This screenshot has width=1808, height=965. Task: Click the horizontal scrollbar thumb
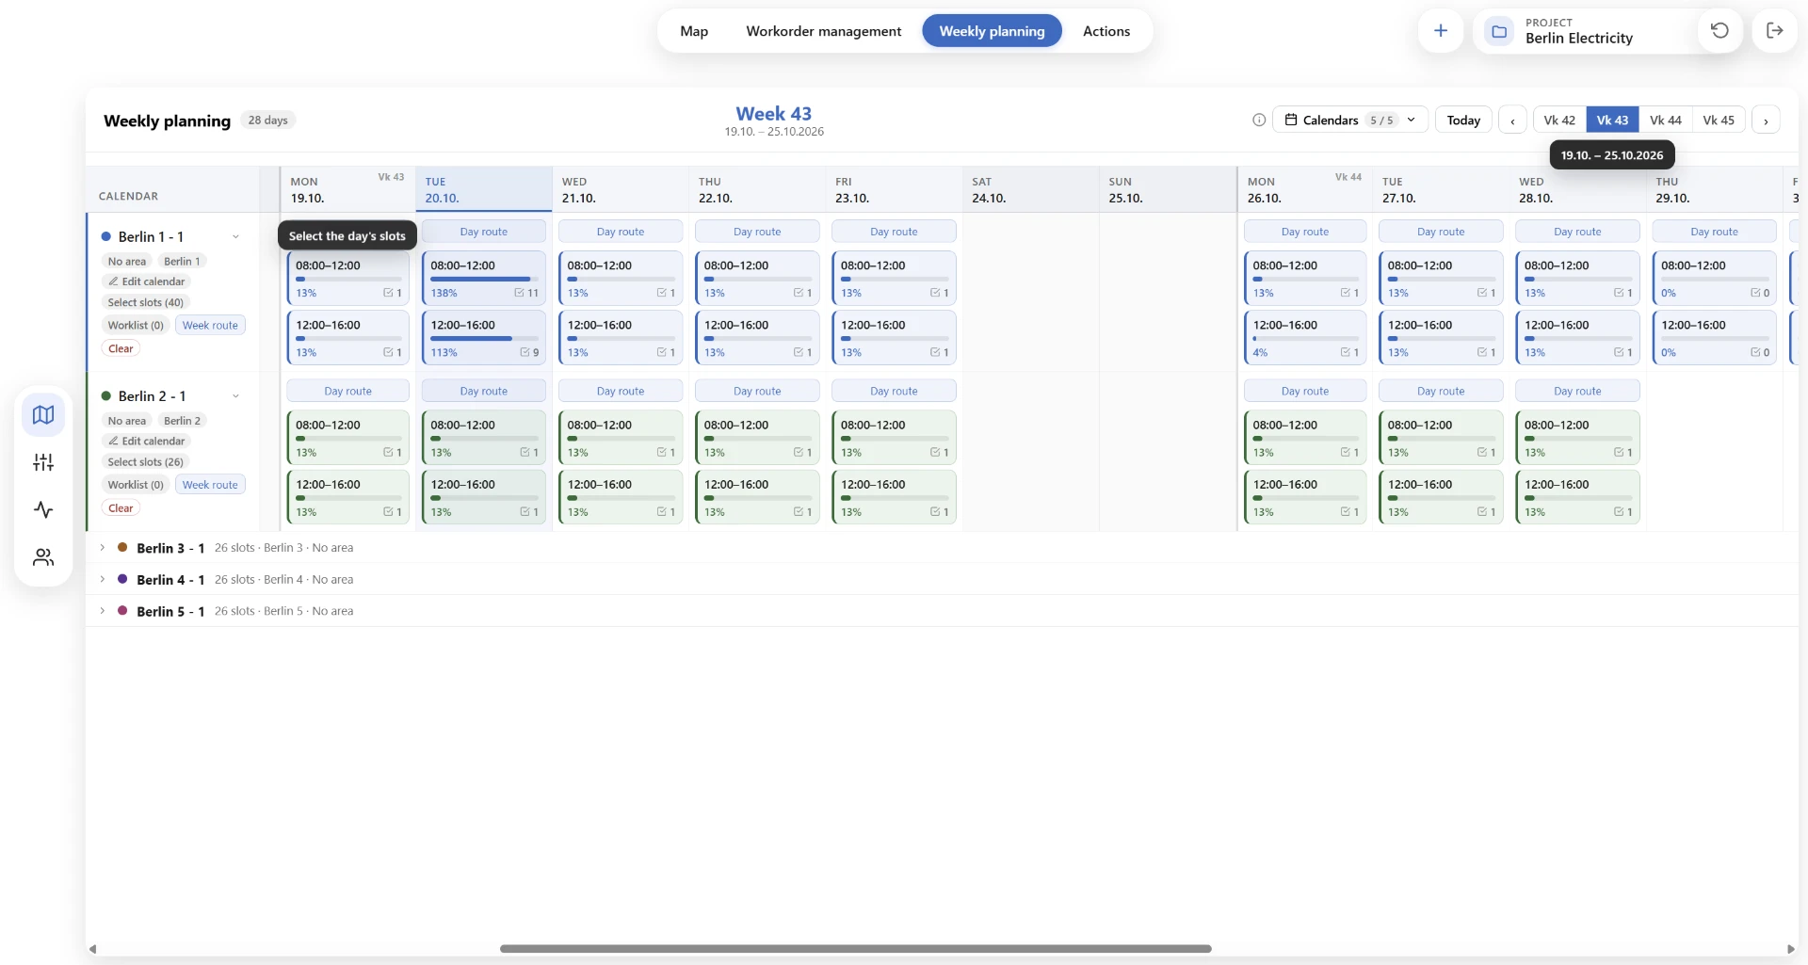point(855,949)
